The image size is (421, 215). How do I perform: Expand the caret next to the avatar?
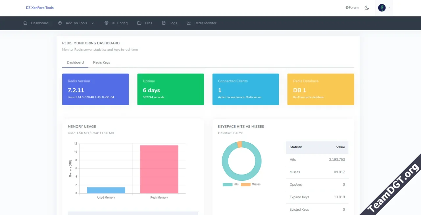coord(389,8)
